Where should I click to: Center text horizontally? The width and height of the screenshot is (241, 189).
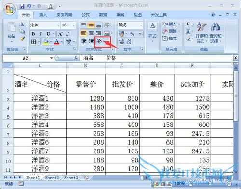(x=91, y=33)
